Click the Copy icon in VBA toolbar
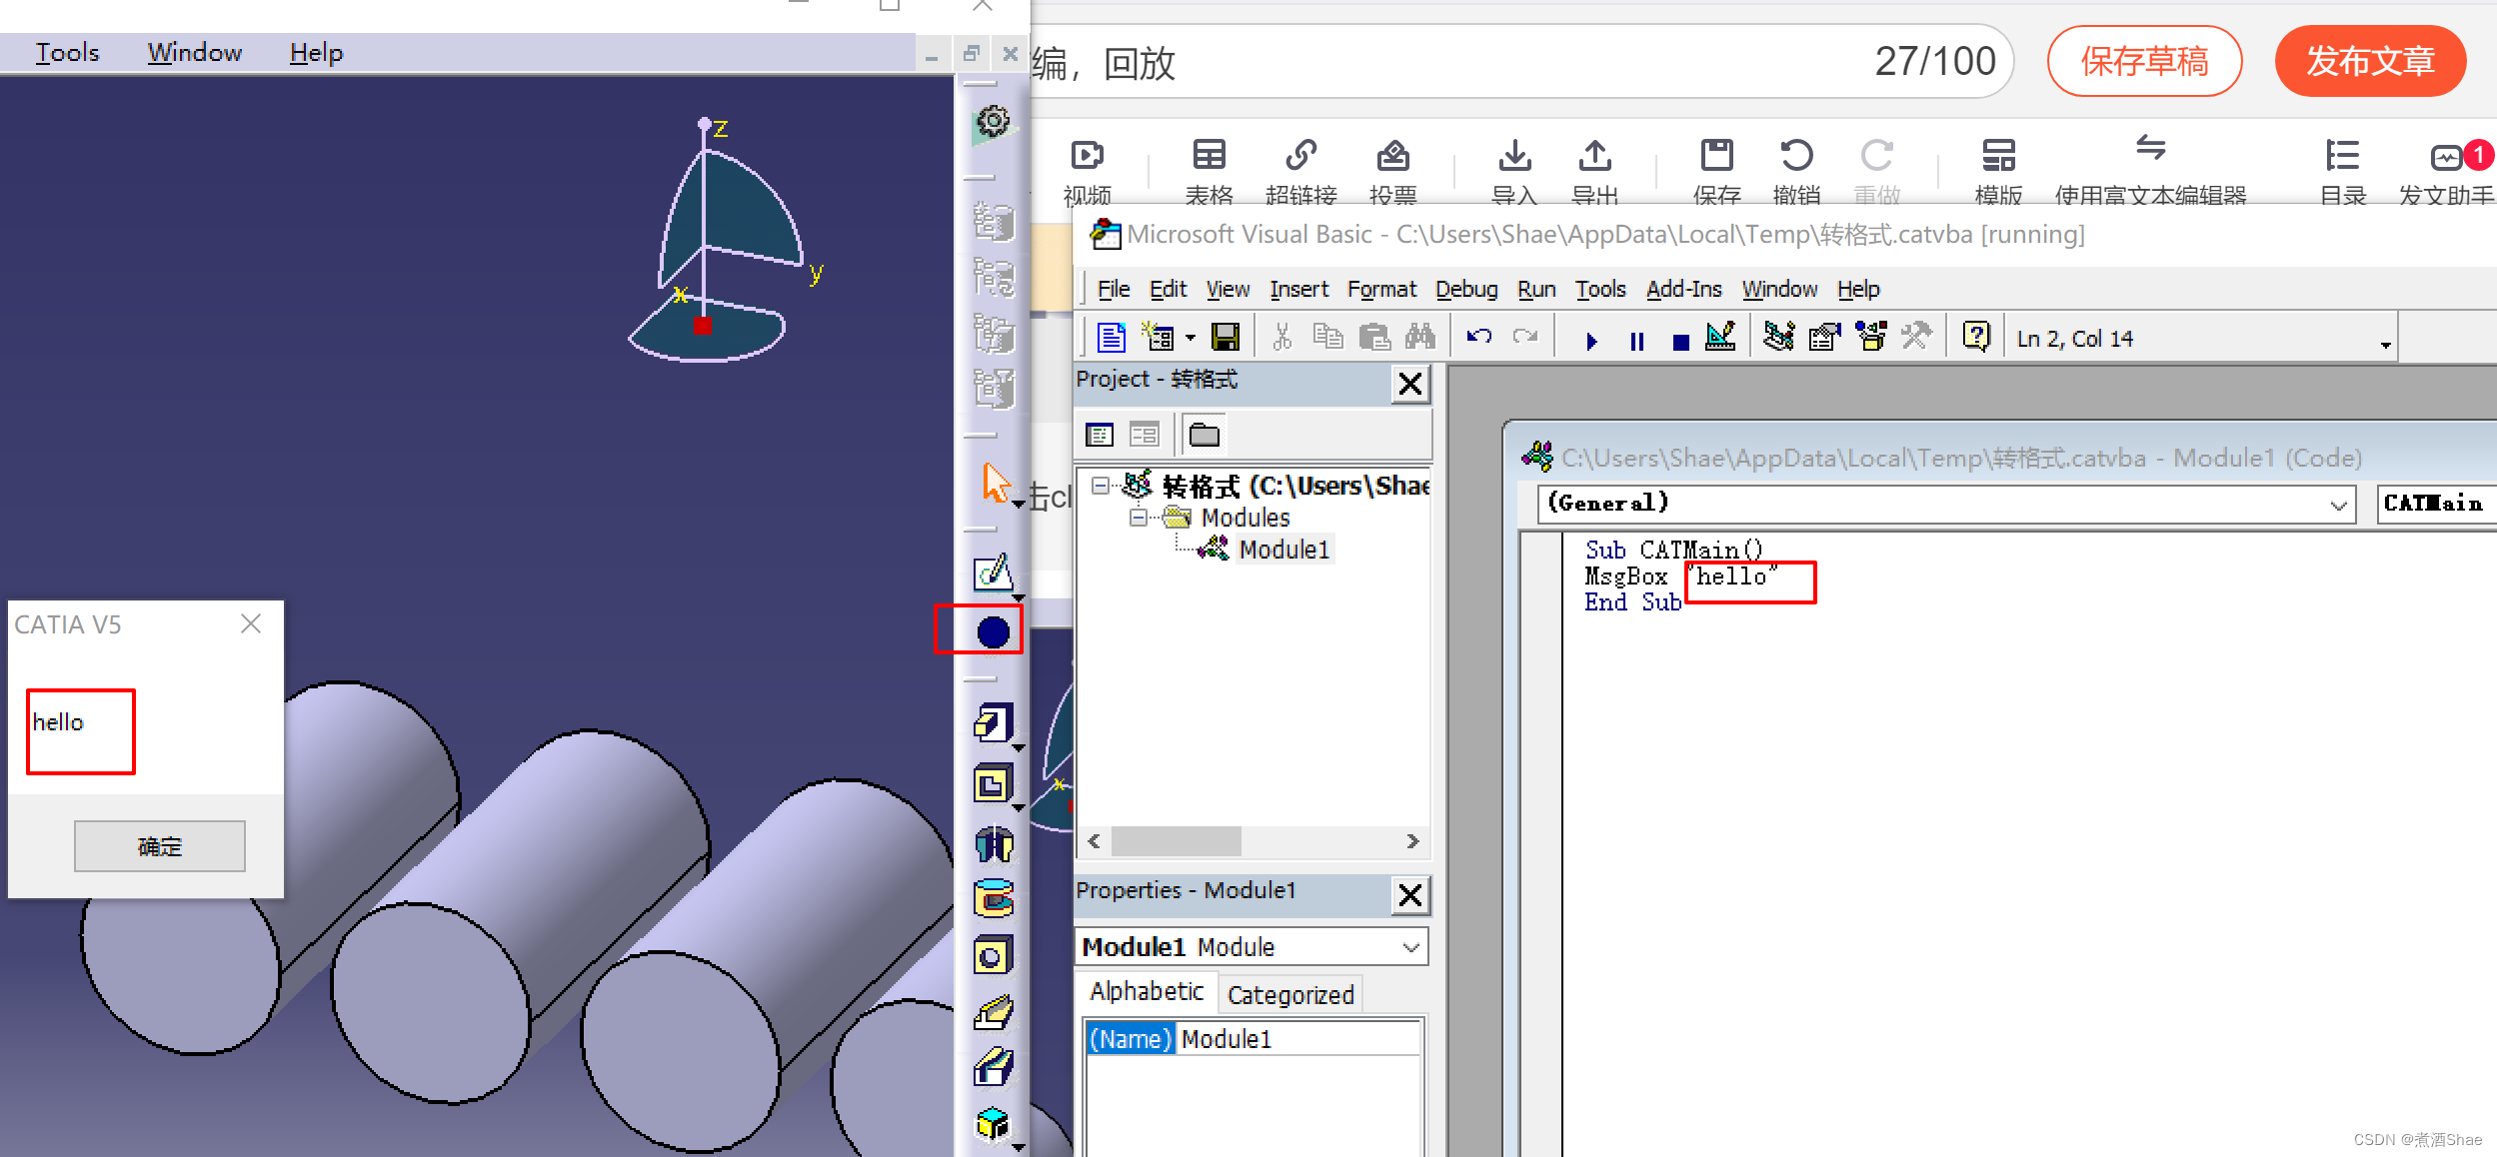2497x1157 pixels. pyautogui.click(x=1327, y=338)
